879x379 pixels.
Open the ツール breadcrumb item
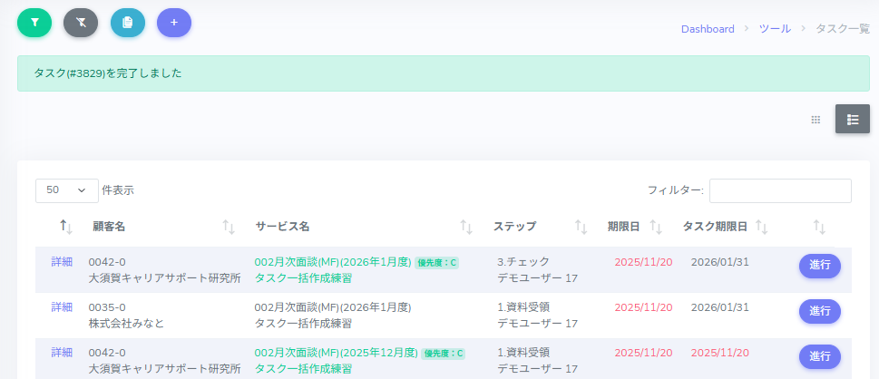[775, 29]
